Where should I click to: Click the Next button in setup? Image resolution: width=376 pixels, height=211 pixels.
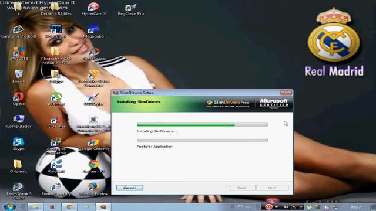(x=273, y=188)
